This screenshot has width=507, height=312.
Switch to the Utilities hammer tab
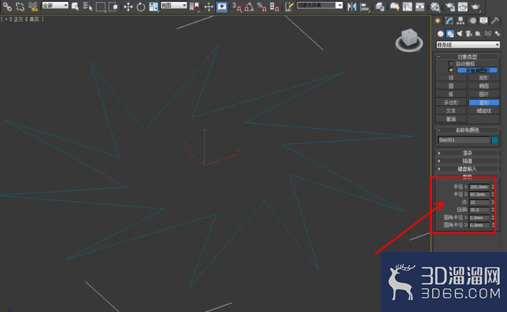coord(495,21)
